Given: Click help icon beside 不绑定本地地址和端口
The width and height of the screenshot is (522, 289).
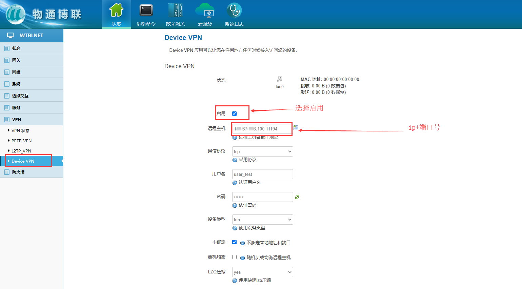Looking at the screenshot, I should coord(242,243).
